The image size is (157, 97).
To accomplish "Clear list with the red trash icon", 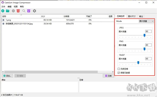I will coord(18,11).
